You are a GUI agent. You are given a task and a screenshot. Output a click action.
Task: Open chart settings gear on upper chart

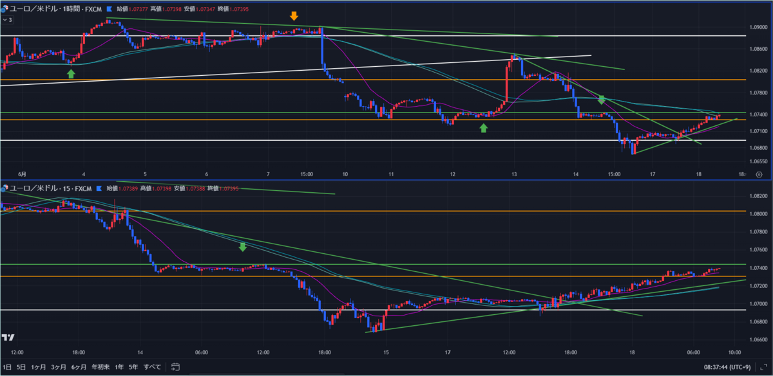759,174
